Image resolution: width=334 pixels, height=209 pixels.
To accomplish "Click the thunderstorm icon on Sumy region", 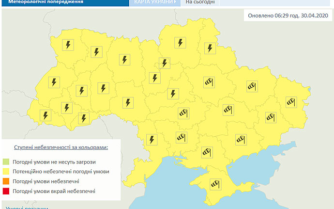I will 210,48.
